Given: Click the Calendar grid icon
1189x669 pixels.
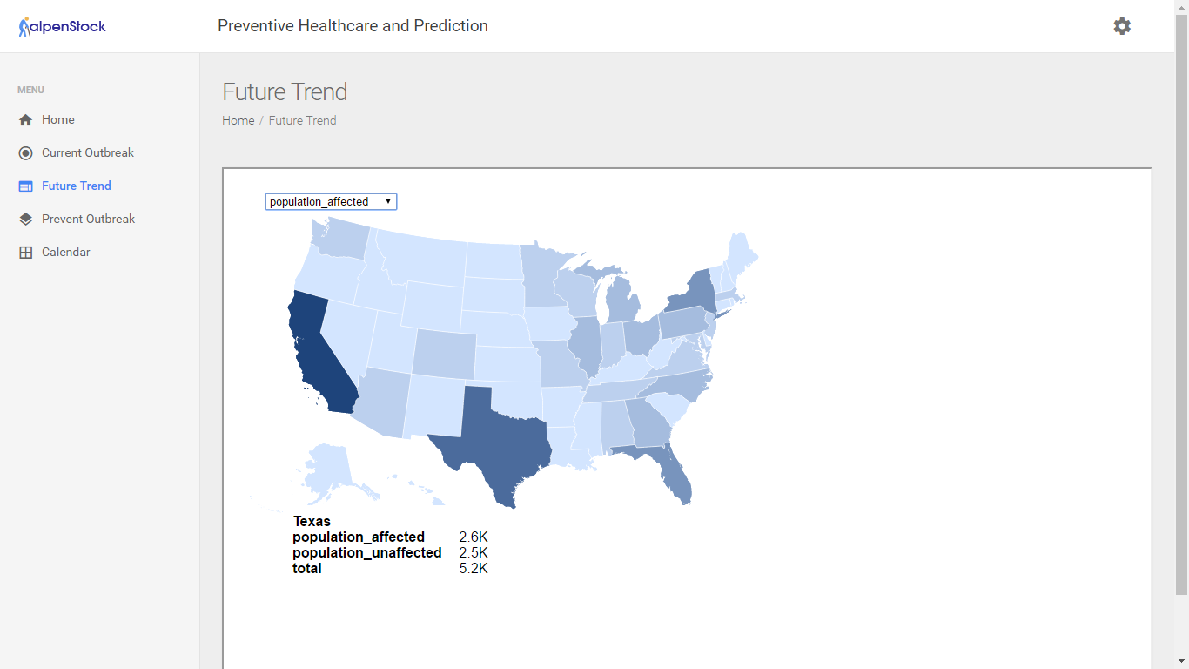Looking at the screenshot, I should pos(25,253).
